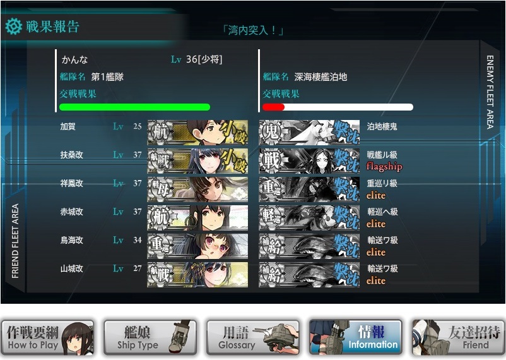Open the 用語 Glossary tab
Image resolution: width=506 pixels, height=360 pixels.
[252, 338]
